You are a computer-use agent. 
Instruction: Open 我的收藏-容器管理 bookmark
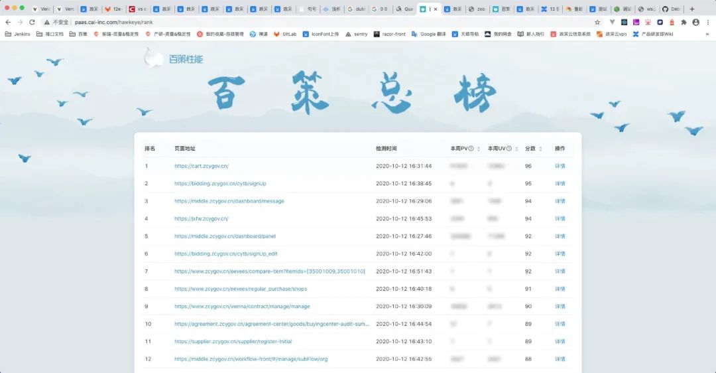click(x=220, y=34)
